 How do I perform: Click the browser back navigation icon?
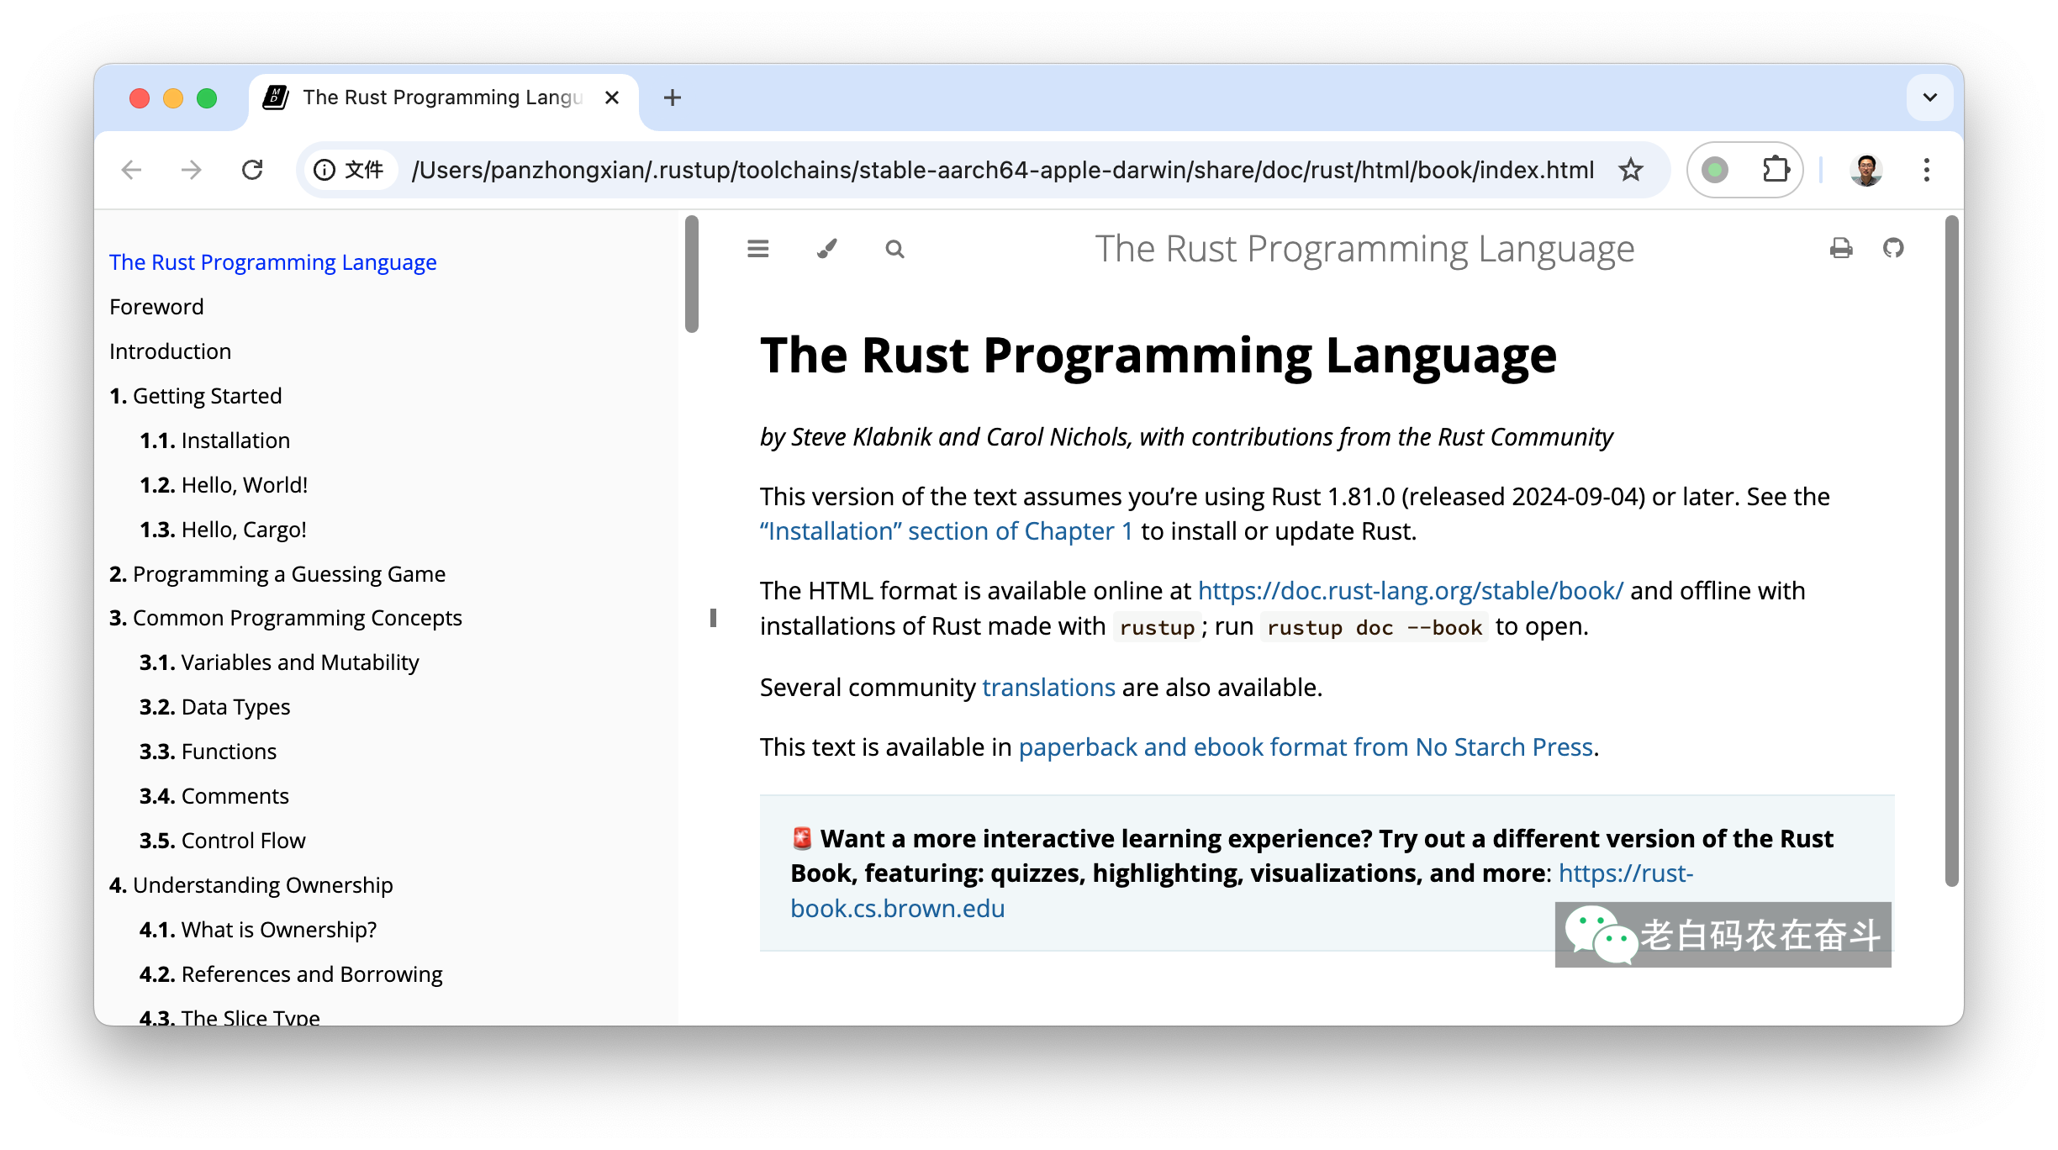point(130,170)
